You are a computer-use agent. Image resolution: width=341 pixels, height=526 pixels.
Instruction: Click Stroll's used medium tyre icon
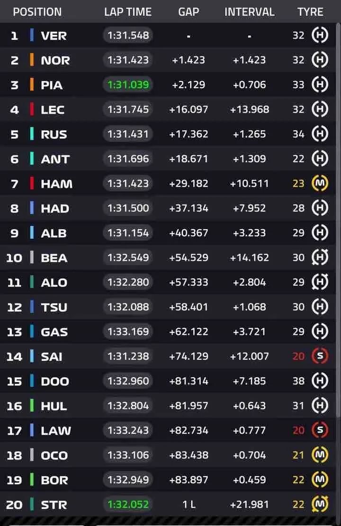pos(320,504)
